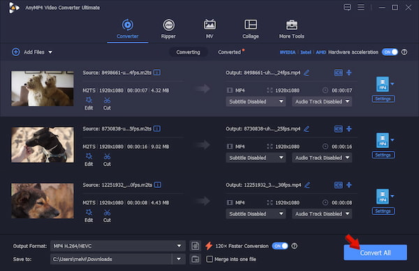
Task: Click the ID3 metadata icon for 8730838 output
Action: coord(338,129)
